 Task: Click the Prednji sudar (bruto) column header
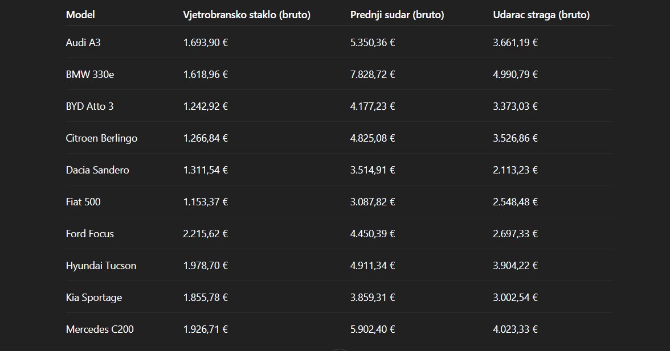397,15
